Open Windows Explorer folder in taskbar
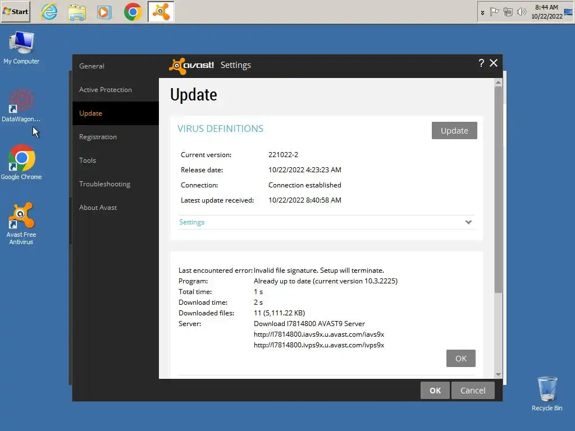This screenshot has height=431, width=575. pos(77,12)
